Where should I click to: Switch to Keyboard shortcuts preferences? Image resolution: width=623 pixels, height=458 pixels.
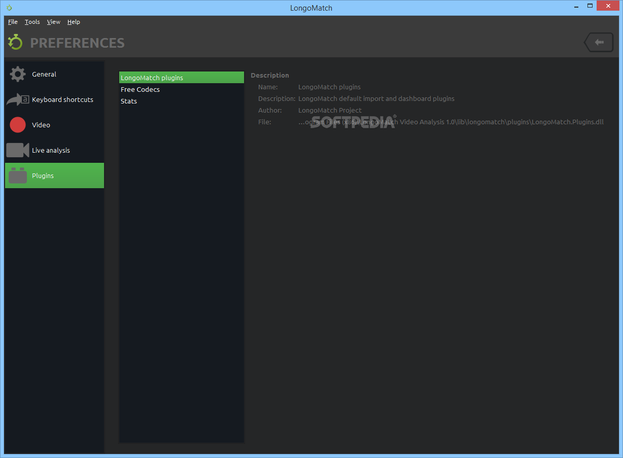tap(54, 99)
